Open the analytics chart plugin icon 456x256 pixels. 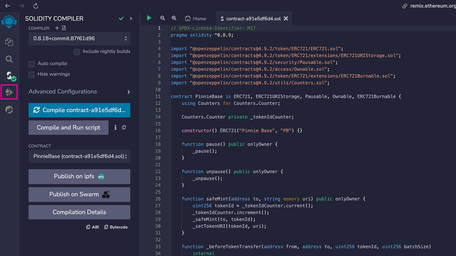9,110
